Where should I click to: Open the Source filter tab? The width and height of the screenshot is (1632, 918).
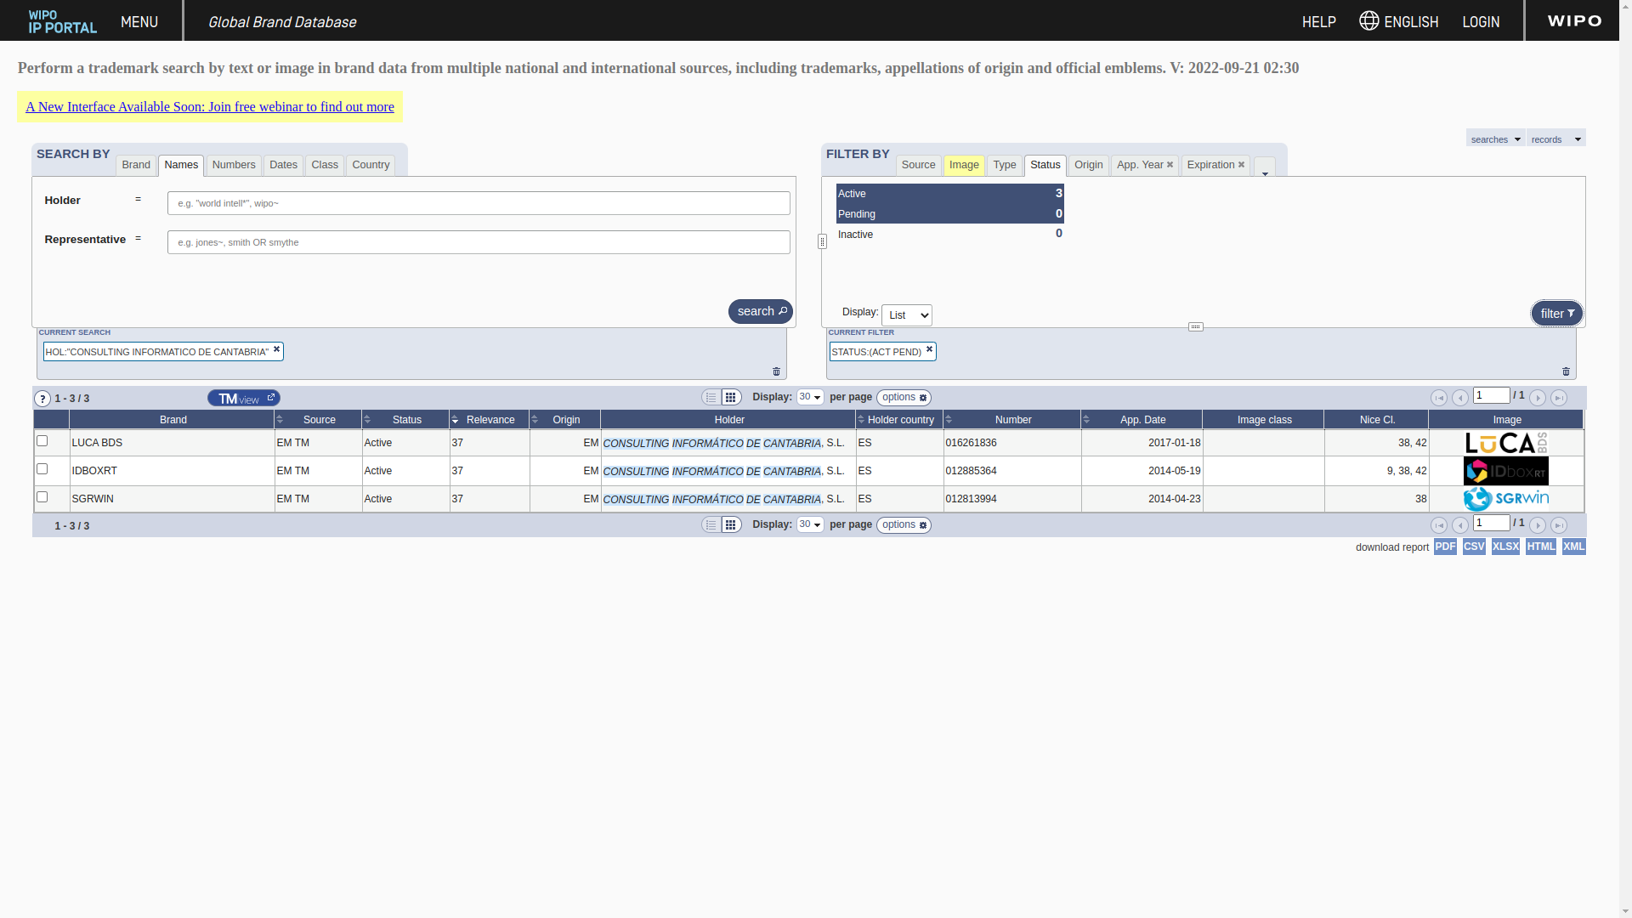918,165
